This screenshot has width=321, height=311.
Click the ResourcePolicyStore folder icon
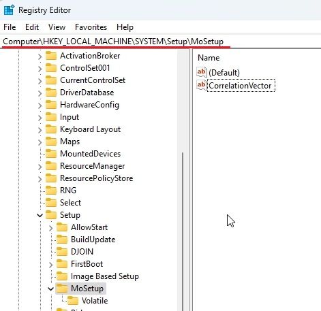click(x=51, y=178)
